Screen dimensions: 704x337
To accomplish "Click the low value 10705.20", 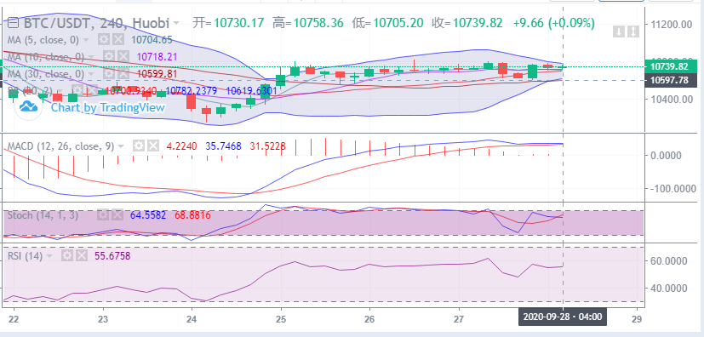I will pos(398,22).
